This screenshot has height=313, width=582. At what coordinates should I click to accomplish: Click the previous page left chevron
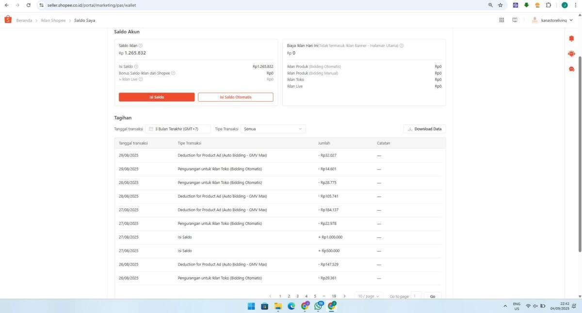[x=270, y=296]
